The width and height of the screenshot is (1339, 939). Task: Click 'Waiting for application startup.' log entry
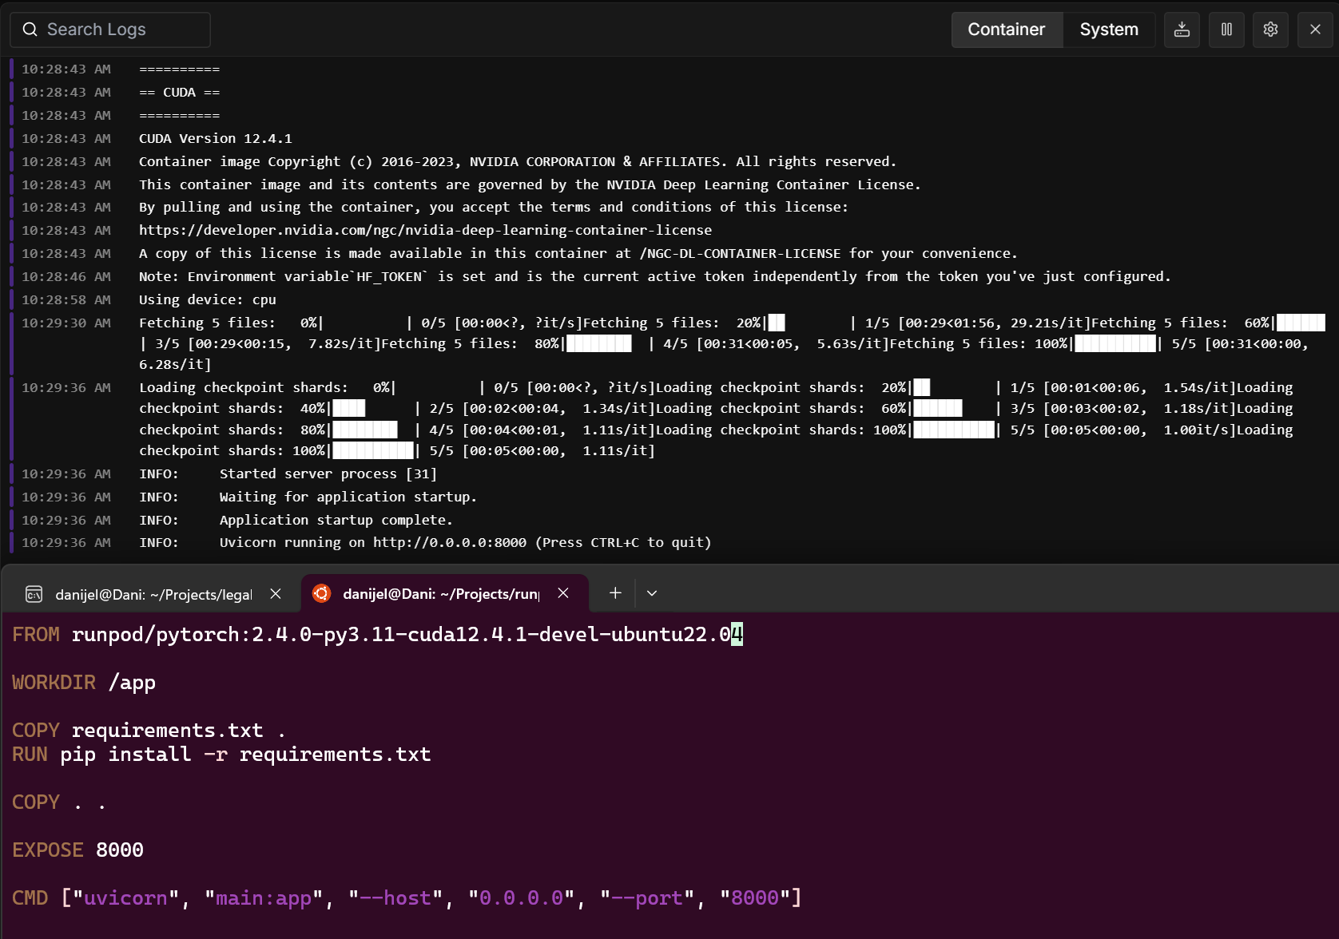(348, 497)
